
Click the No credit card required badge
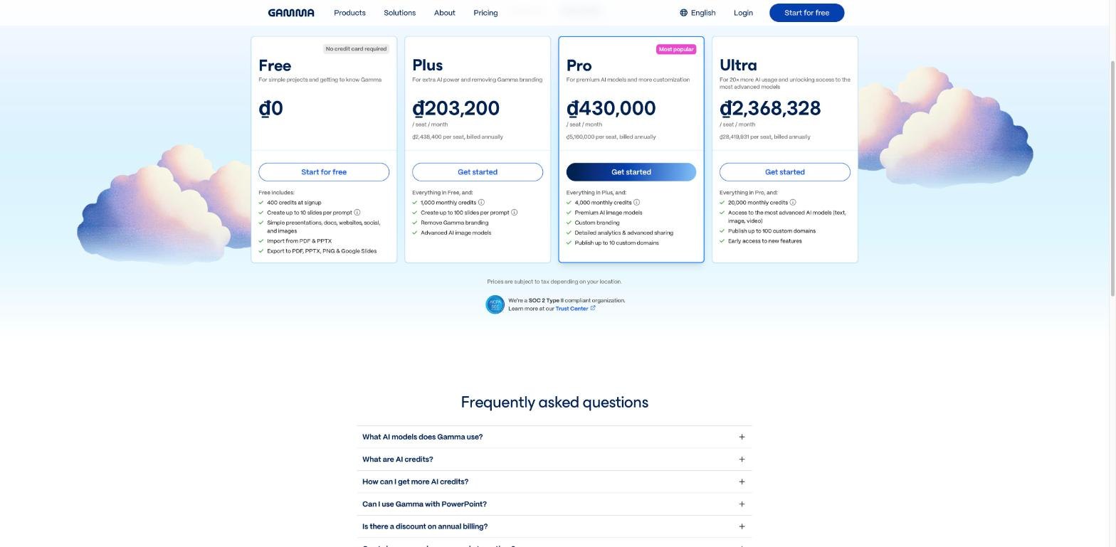pos(356,49)
